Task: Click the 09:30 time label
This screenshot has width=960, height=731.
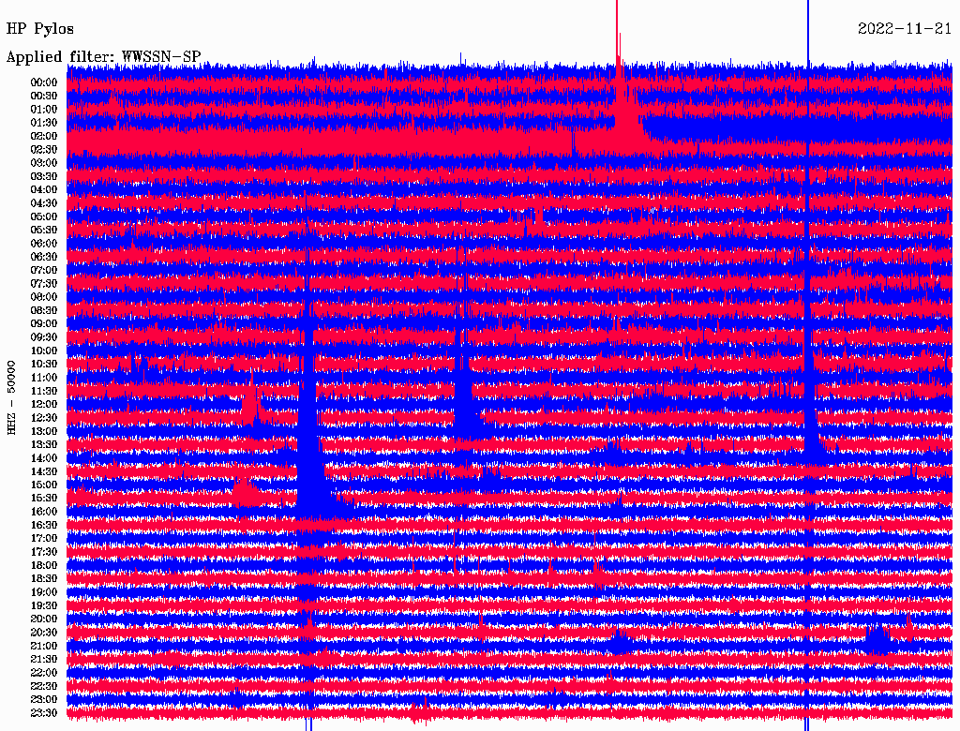Action: point(44,337)
